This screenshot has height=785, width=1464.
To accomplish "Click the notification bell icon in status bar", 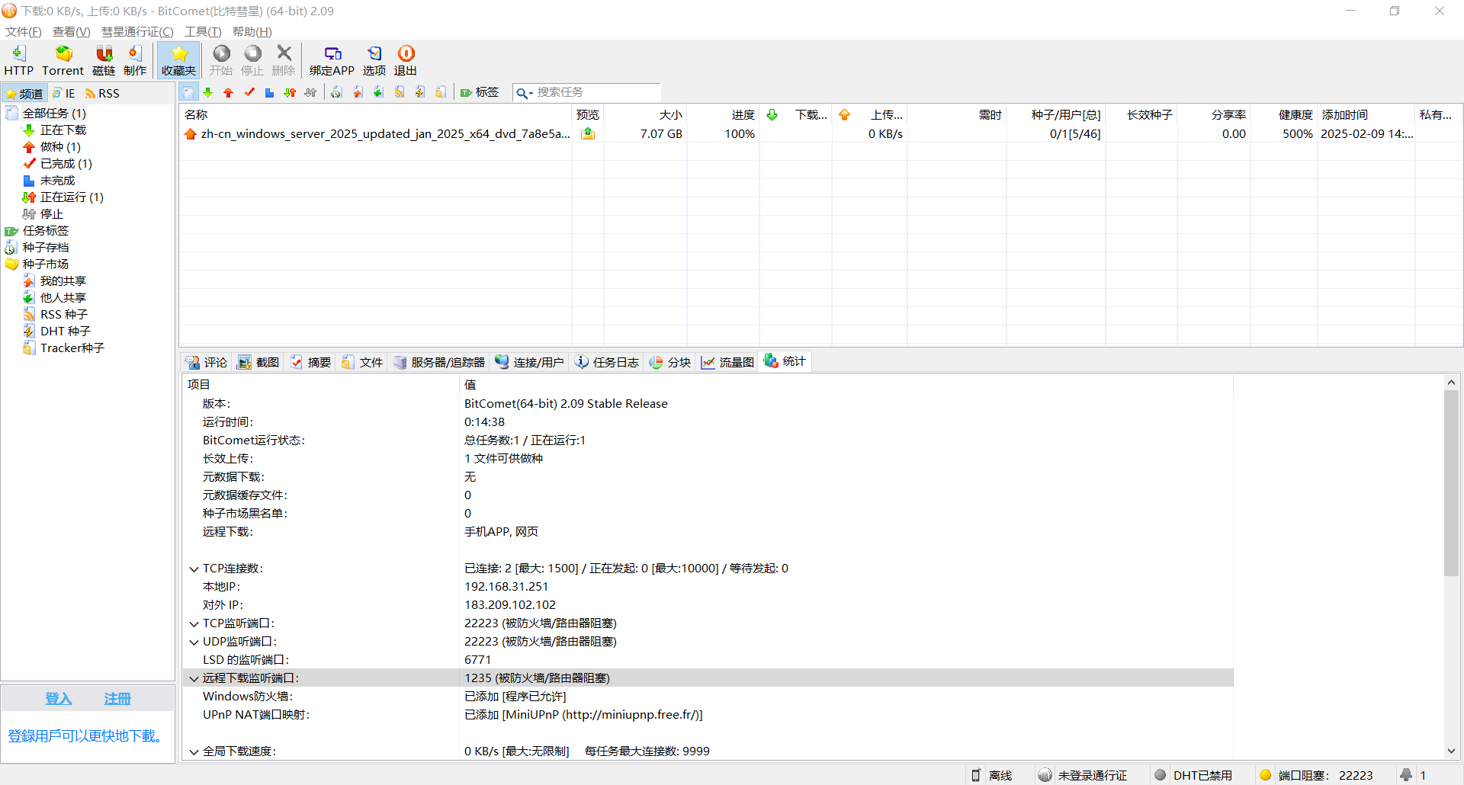I will pos(1406,775).
